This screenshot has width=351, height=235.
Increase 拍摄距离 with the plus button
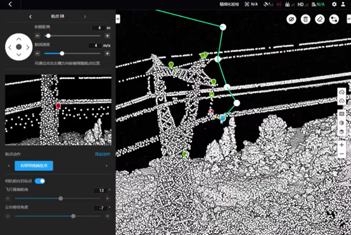click(108, 36)
